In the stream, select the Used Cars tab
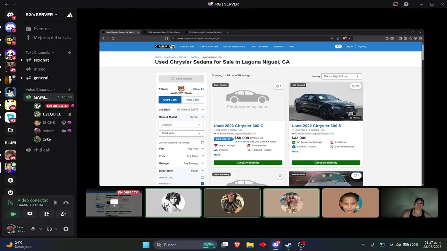Image resolution: width=447 pixels, height=251 pixels. pyautogui.click(x=170, y=100)
